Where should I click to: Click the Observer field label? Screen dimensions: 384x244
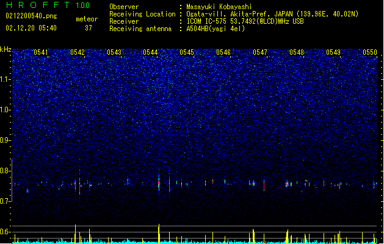click(124, 7)
